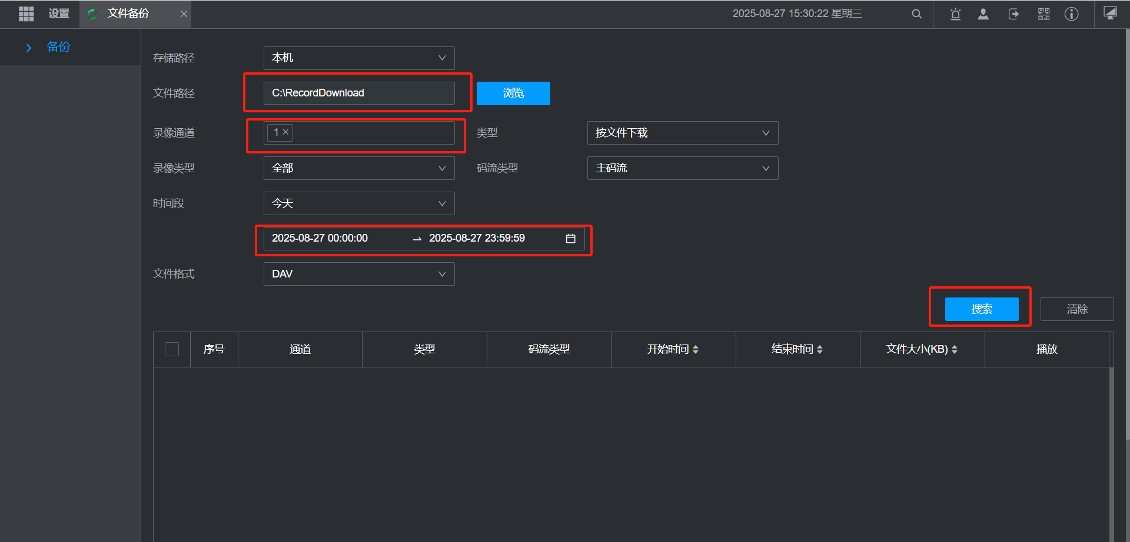
Task: Click the information icon
Action: click(1071, 14)
